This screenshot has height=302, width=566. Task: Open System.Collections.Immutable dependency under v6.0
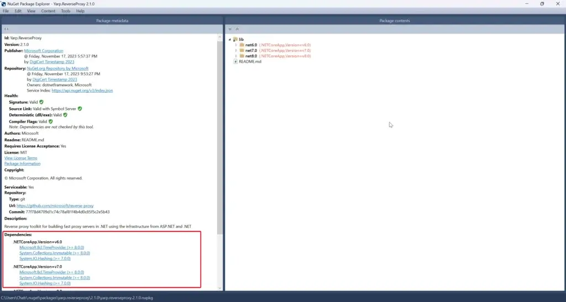(55, 253)
